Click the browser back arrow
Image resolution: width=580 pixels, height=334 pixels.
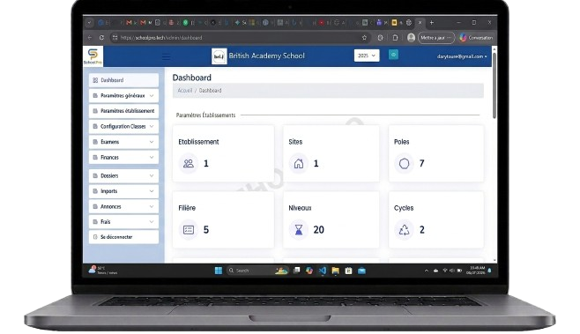point(90,38)
